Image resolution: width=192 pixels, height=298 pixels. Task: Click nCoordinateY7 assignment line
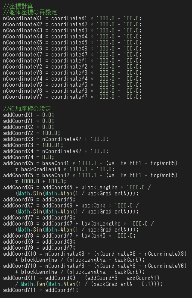(72, 97)
